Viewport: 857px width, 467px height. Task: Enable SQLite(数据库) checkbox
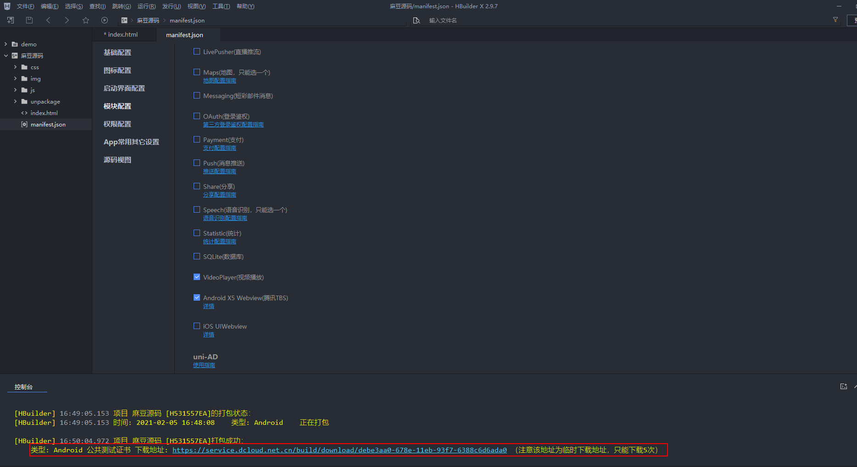[197, 256]
